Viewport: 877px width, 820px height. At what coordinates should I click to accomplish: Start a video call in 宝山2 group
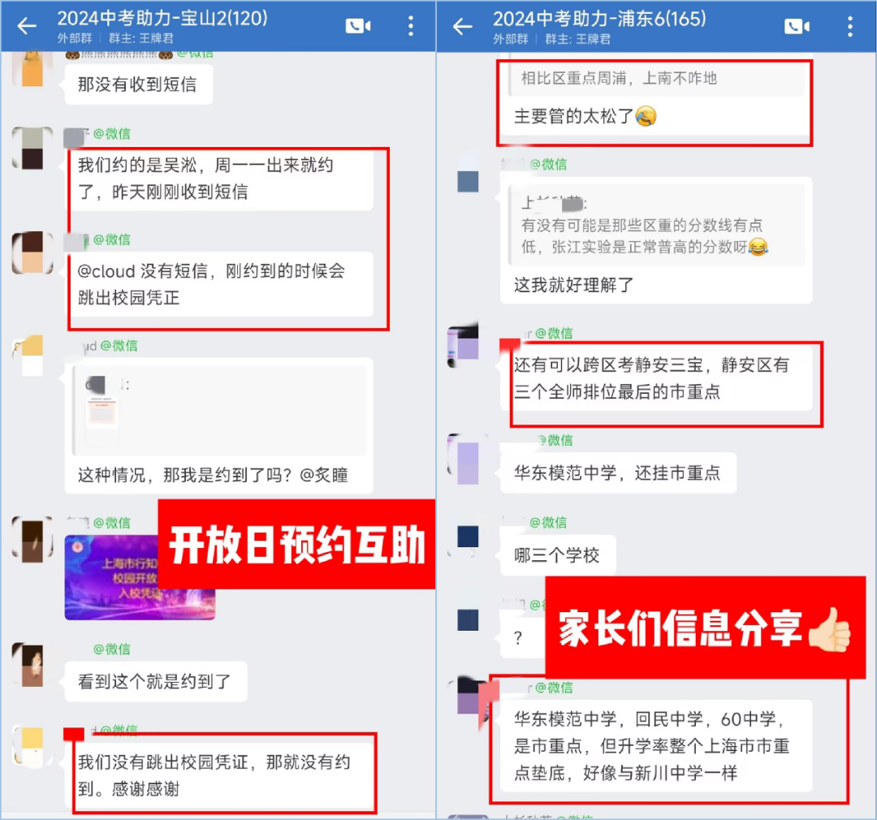click(358, 26)
